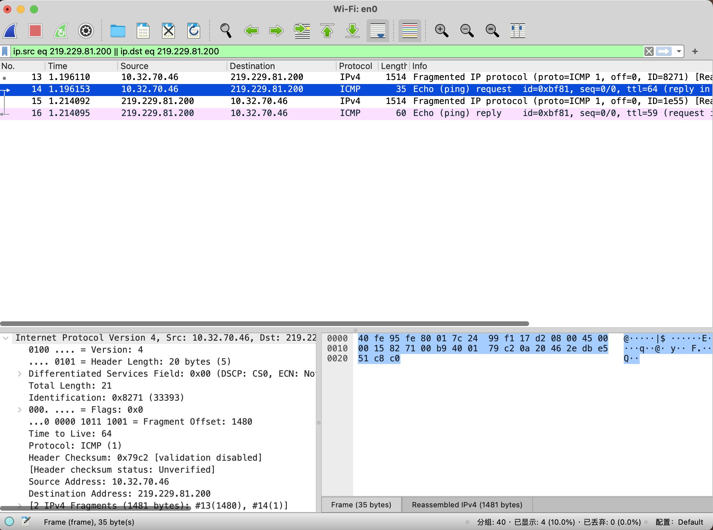Screen dimensions: 713x530
Task: Edit the display filter expression field
Action: [x=327, y=51]
